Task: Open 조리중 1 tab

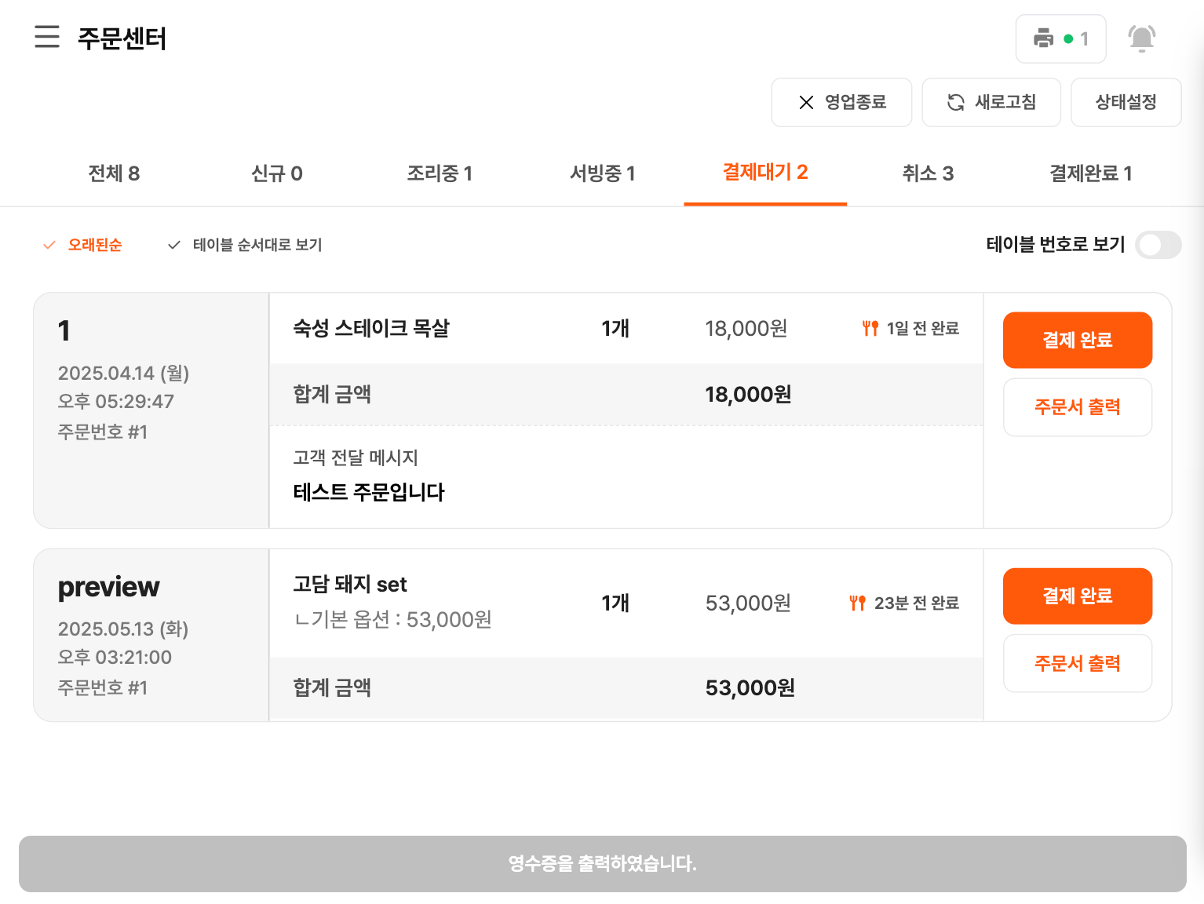Action: point(440,173)
